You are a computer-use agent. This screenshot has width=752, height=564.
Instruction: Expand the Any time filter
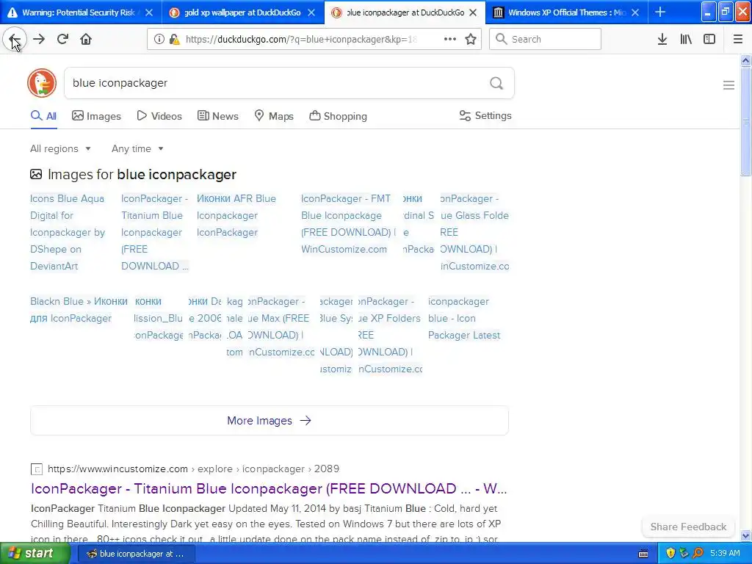point(137,148)
